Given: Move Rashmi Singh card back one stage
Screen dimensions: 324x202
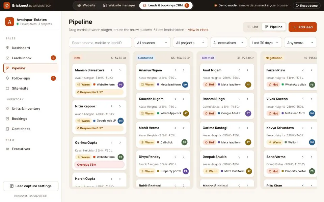Looking at the screenshot, I should (239, 99).
